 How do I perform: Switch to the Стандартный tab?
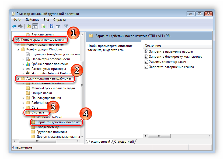tap(124, 142)
